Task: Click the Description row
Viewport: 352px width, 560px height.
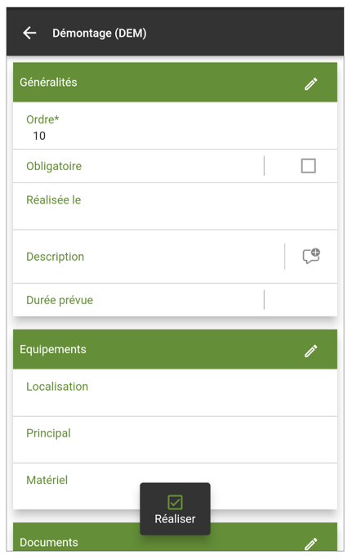Action: click(x=175, y=257)
